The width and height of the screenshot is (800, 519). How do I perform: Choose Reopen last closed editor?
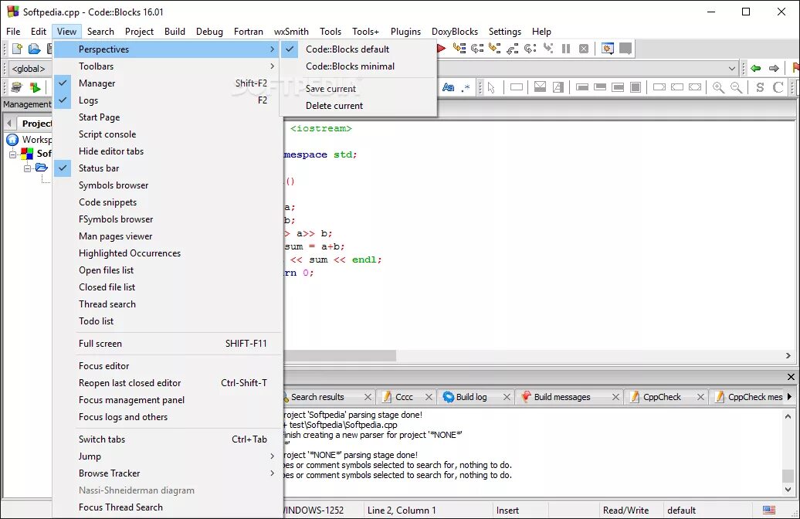[168, 383]
